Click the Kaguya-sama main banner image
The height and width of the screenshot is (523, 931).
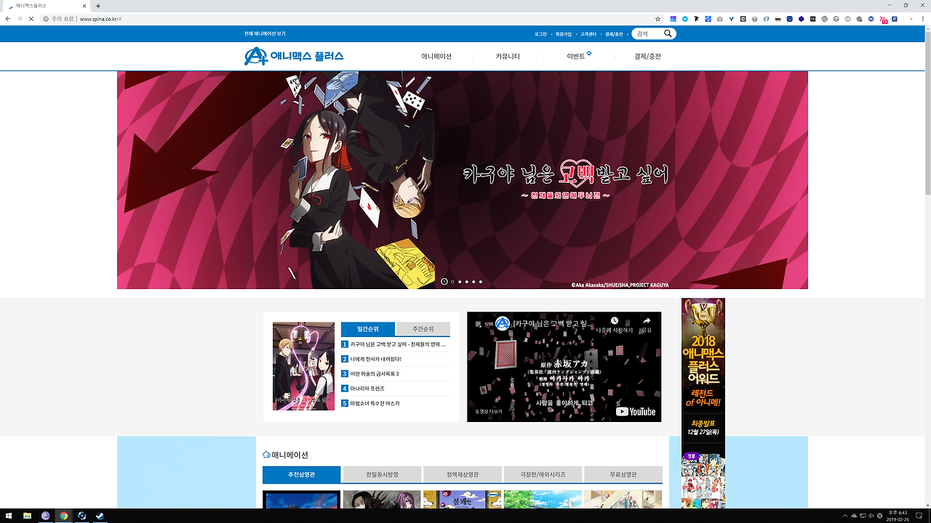(x=463, y=180)
